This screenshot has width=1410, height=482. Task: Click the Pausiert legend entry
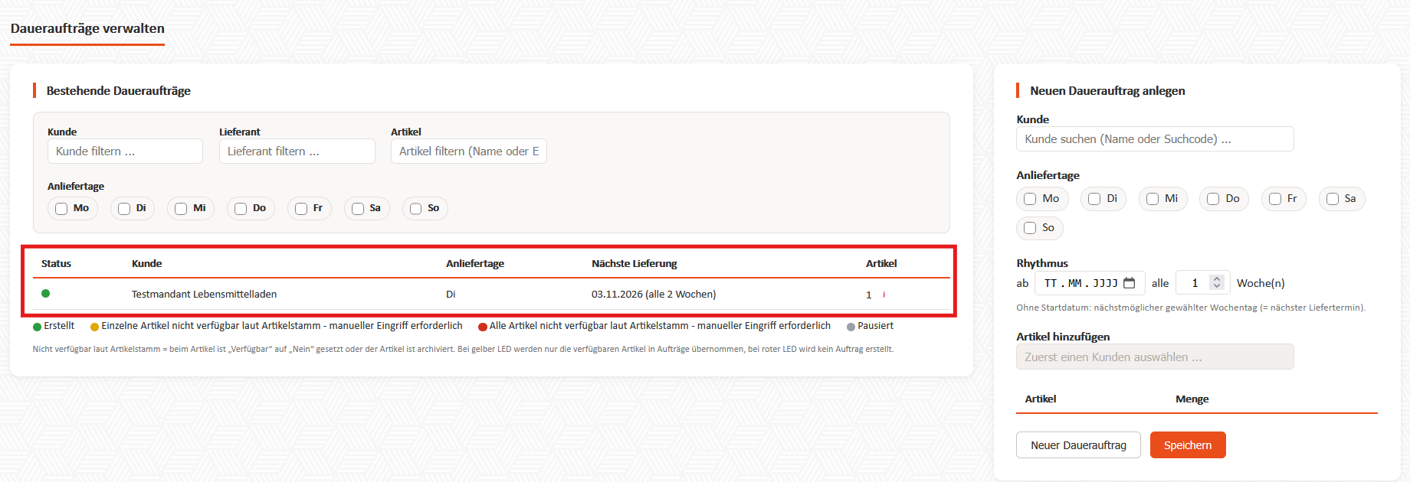coord(870,326)
